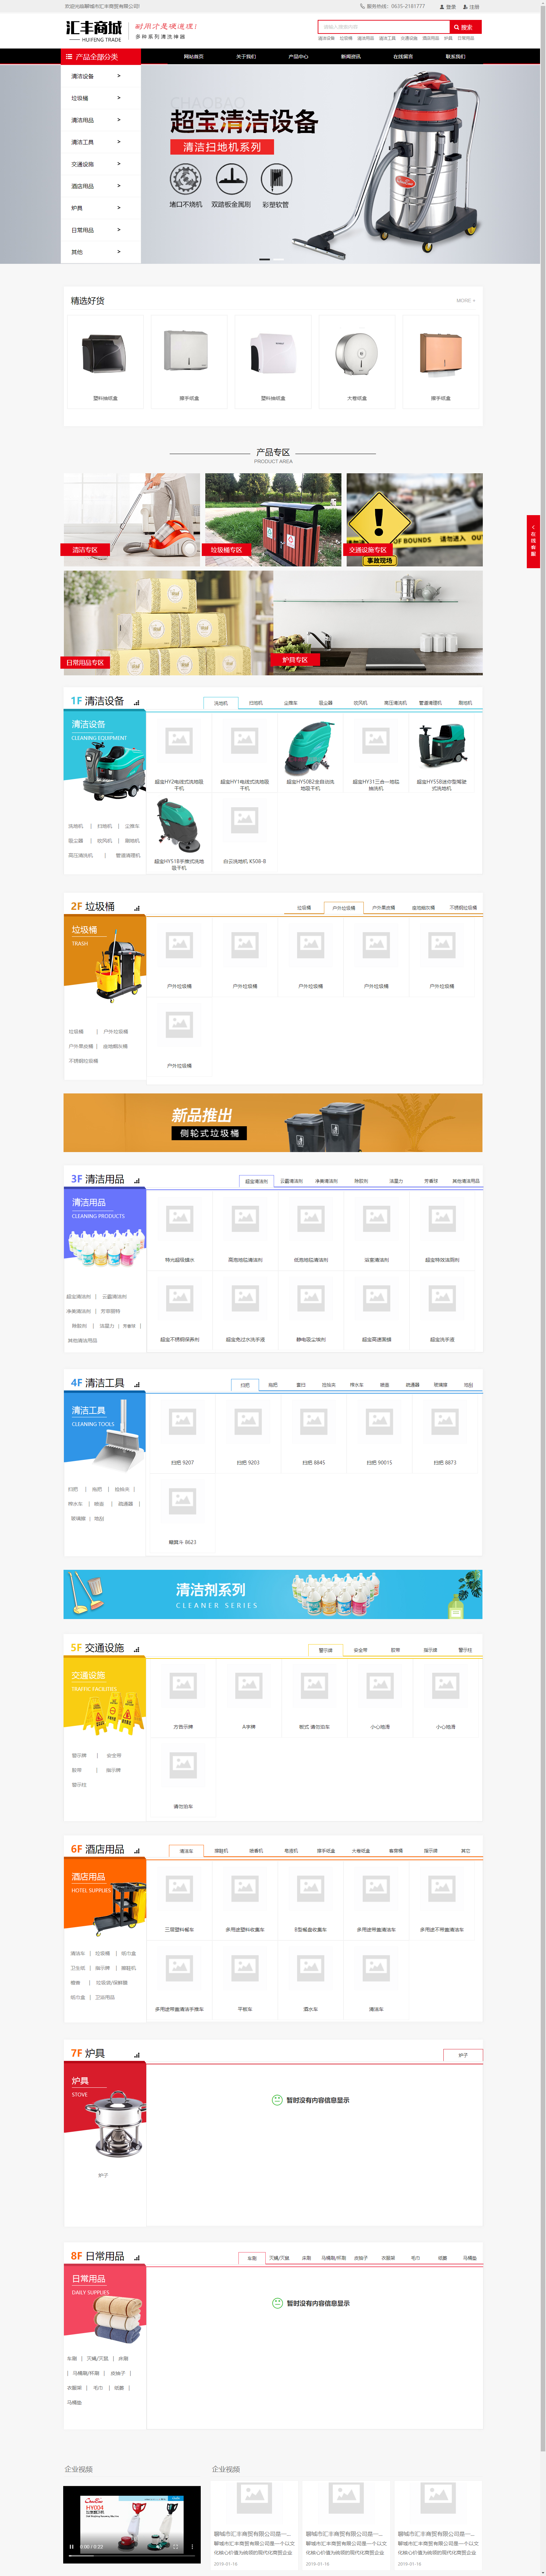Expand 清洁工具 category arrow in sidebar
The width and height of the screenshot is (546, 2576).
pyautogui.click(x=119, y=142)
